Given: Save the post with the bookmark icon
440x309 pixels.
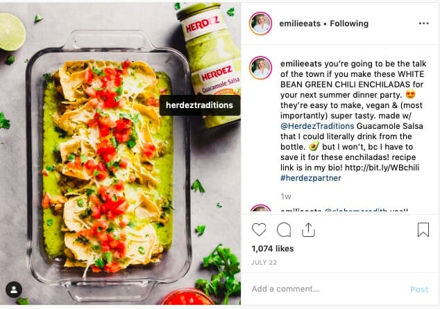Looking at the screenshot, I should click(423, 230).
